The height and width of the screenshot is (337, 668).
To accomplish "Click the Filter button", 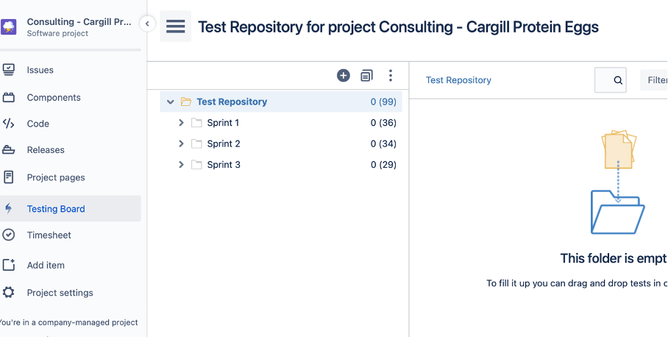I will 655,80.
